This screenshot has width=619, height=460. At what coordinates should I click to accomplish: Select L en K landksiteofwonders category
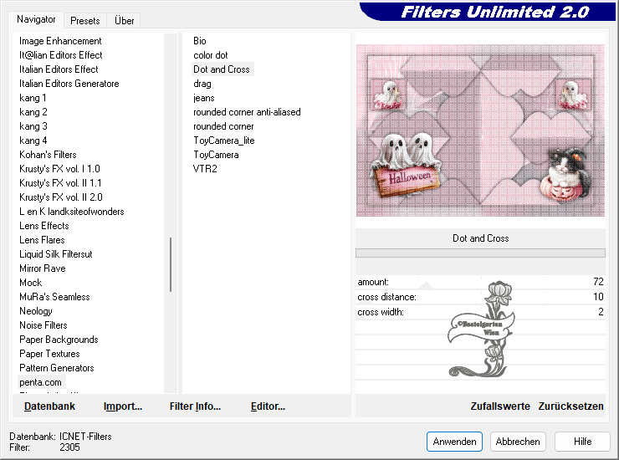(71, 212)
